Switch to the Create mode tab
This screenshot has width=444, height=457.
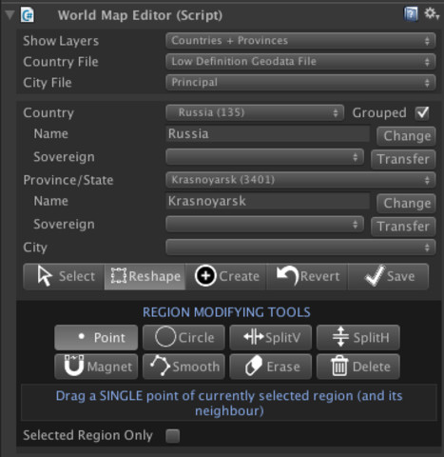(x=226, y=276)
